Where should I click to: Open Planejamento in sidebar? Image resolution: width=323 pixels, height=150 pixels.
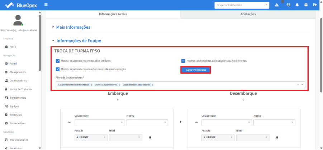(x=18, y=72)
